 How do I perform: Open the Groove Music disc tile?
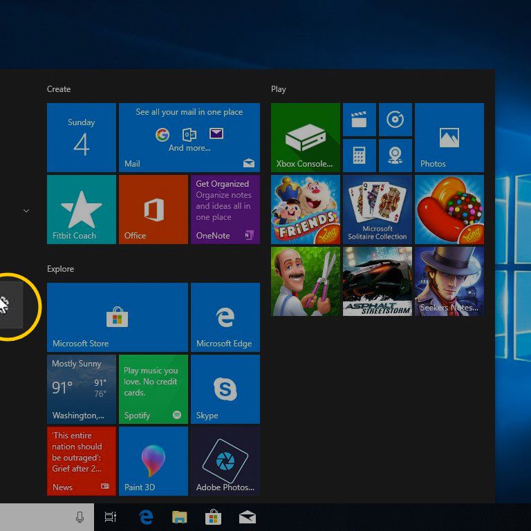(x=395, y=120)
